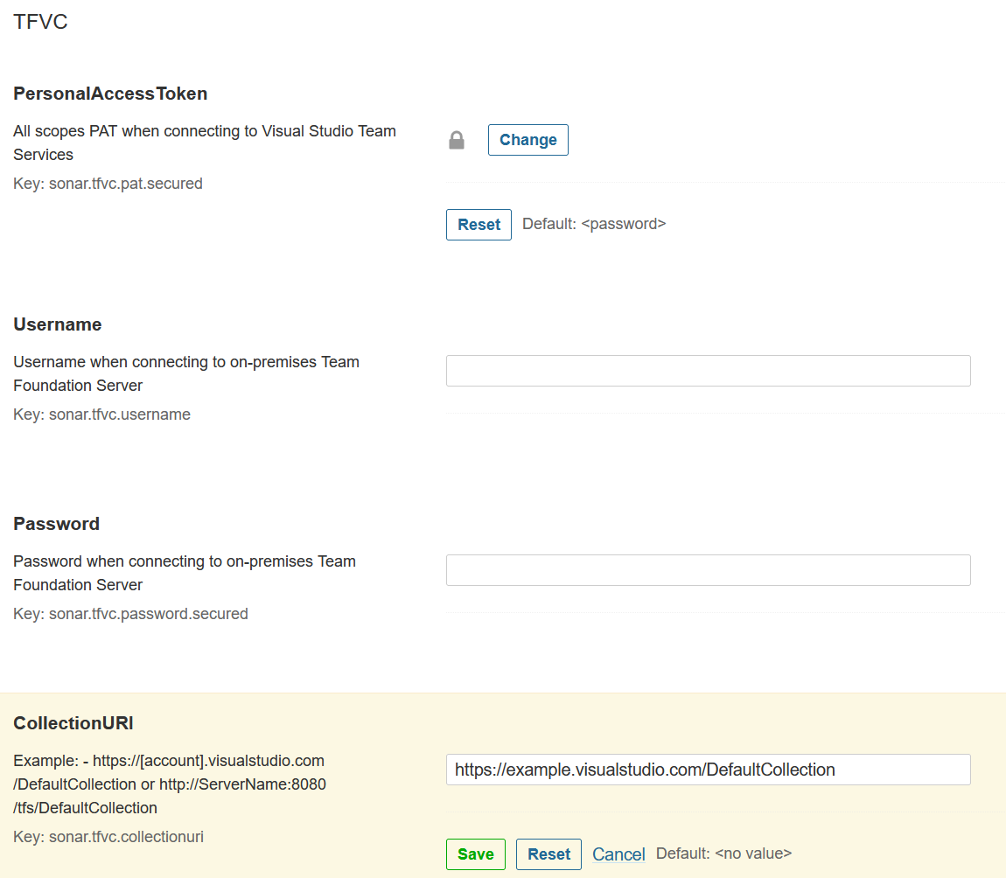Select the CollectionURI text input

pyautogui.click(x=708, y=770)
